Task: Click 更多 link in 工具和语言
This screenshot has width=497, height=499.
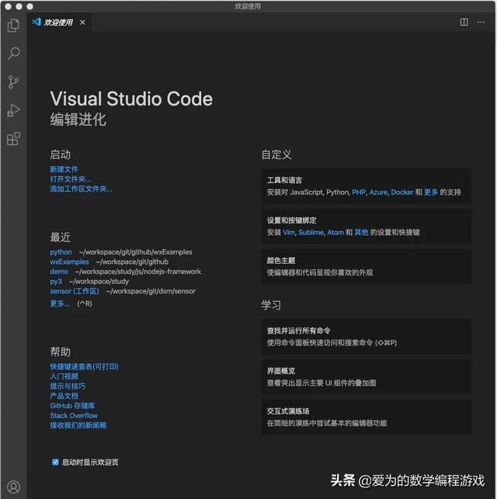Action: point(431,192)
